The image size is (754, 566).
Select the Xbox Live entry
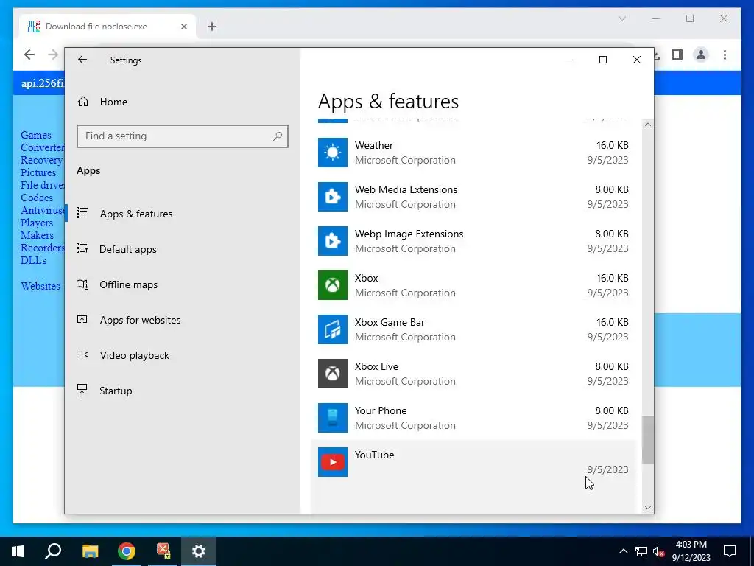pos(474,374)
